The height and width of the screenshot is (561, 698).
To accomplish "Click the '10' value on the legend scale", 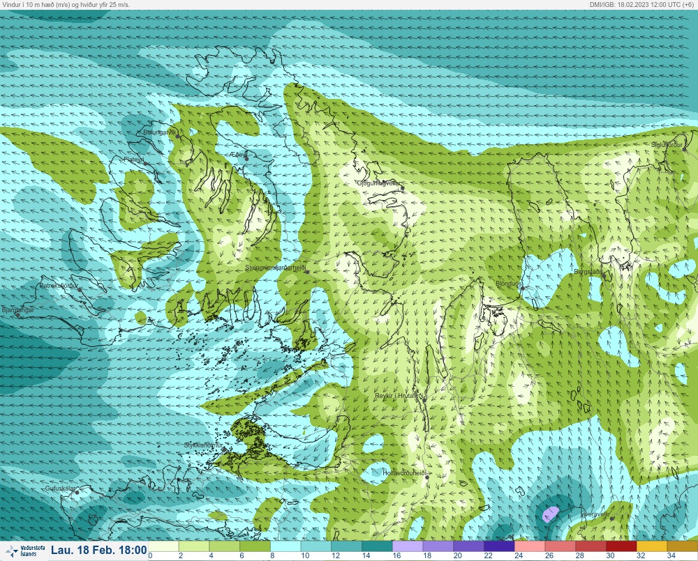I will click(305, 555).
